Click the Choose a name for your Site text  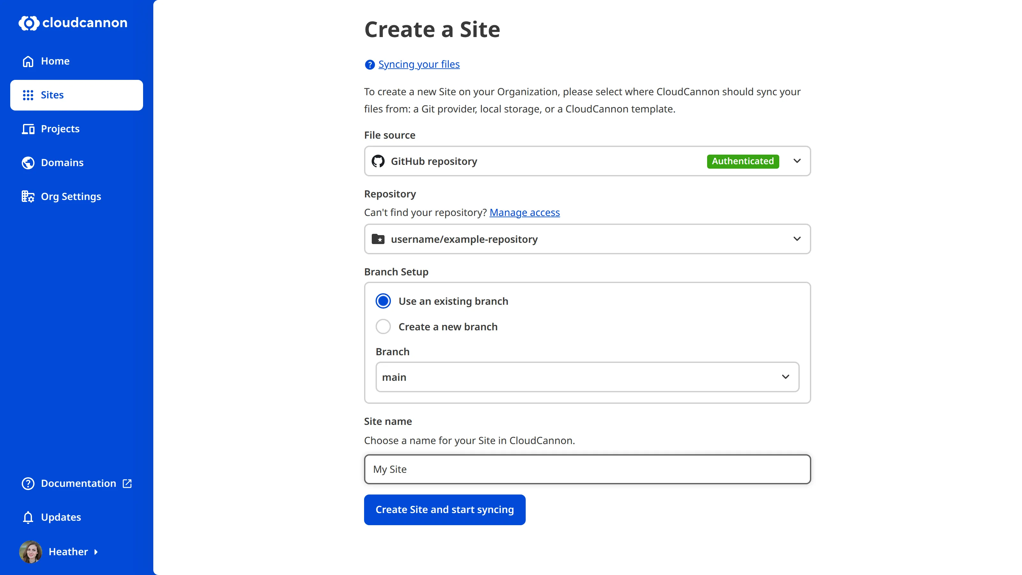(469, 441)
